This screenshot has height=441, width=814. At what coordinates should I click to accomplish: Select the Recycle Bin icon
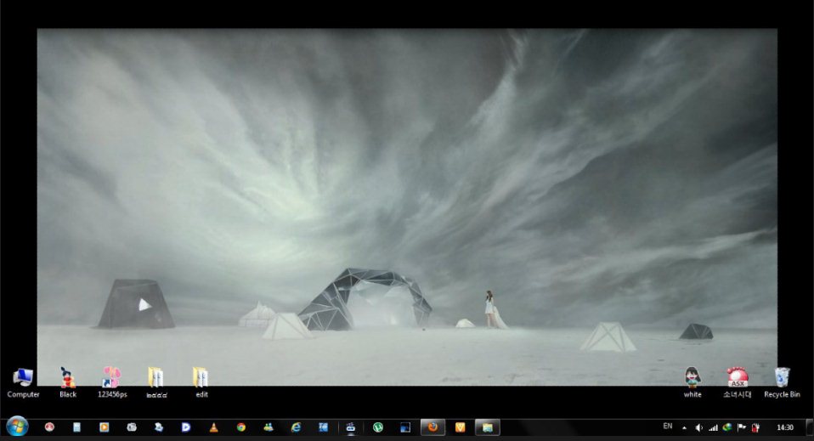pyautogui.click(x=782, y=382)
